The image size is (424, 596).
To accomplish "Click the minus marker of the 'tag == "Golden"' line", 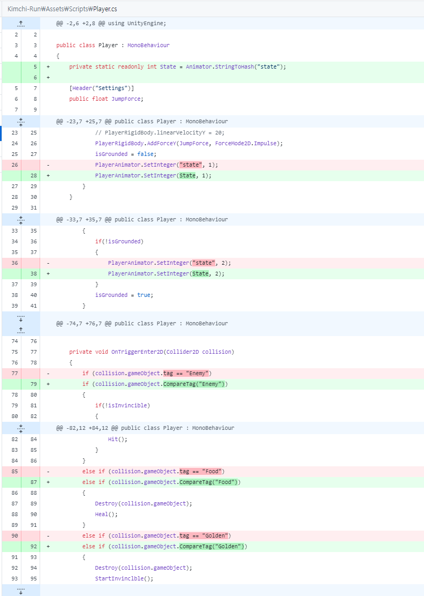I will point(48,535).
